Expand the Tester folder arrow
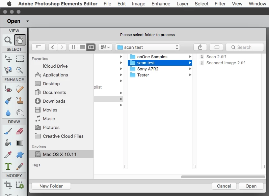This screenshot has height=196, width=269. tap(190, 75)
